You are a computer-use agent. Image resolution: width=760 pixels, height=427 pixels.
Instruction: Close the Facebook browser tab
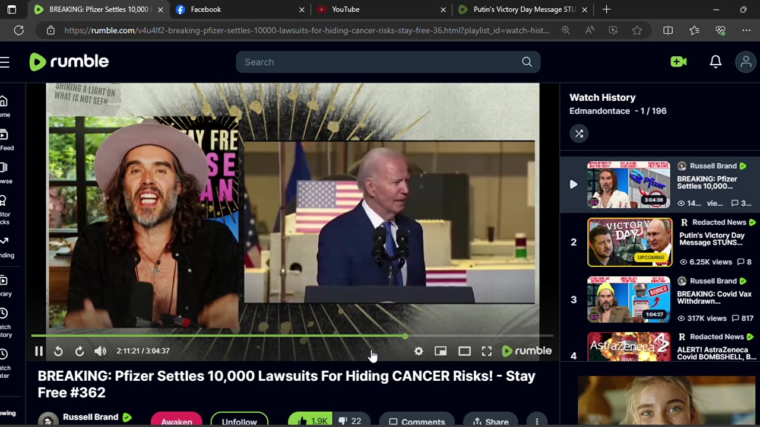[302, 9]
